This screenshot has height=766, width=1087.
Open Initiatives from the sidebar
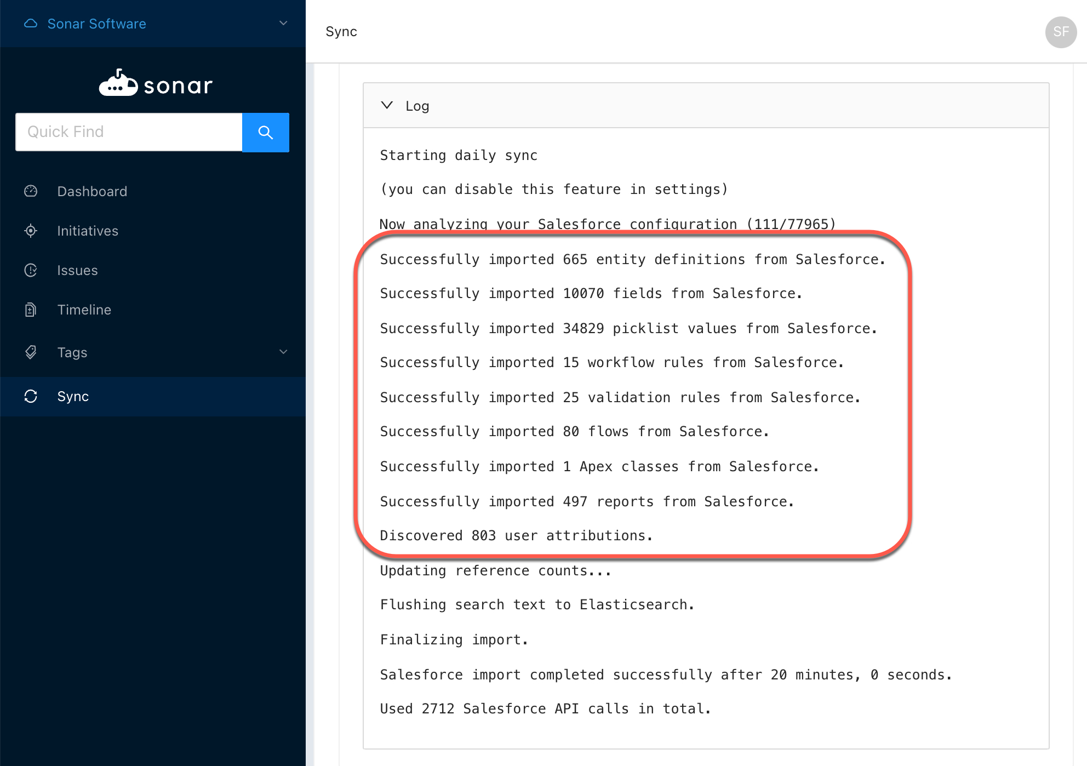pos(88,231)
